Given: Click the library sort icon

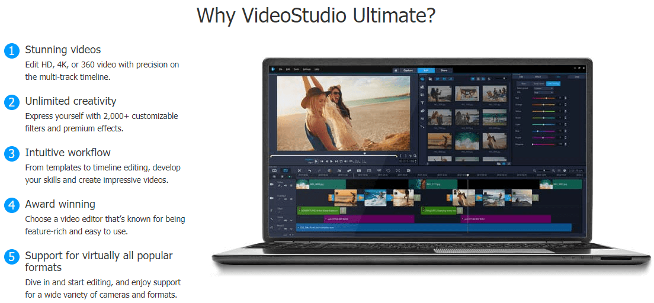Looking at the screenshot, I should pyautogui.click(x=489, y=79).
